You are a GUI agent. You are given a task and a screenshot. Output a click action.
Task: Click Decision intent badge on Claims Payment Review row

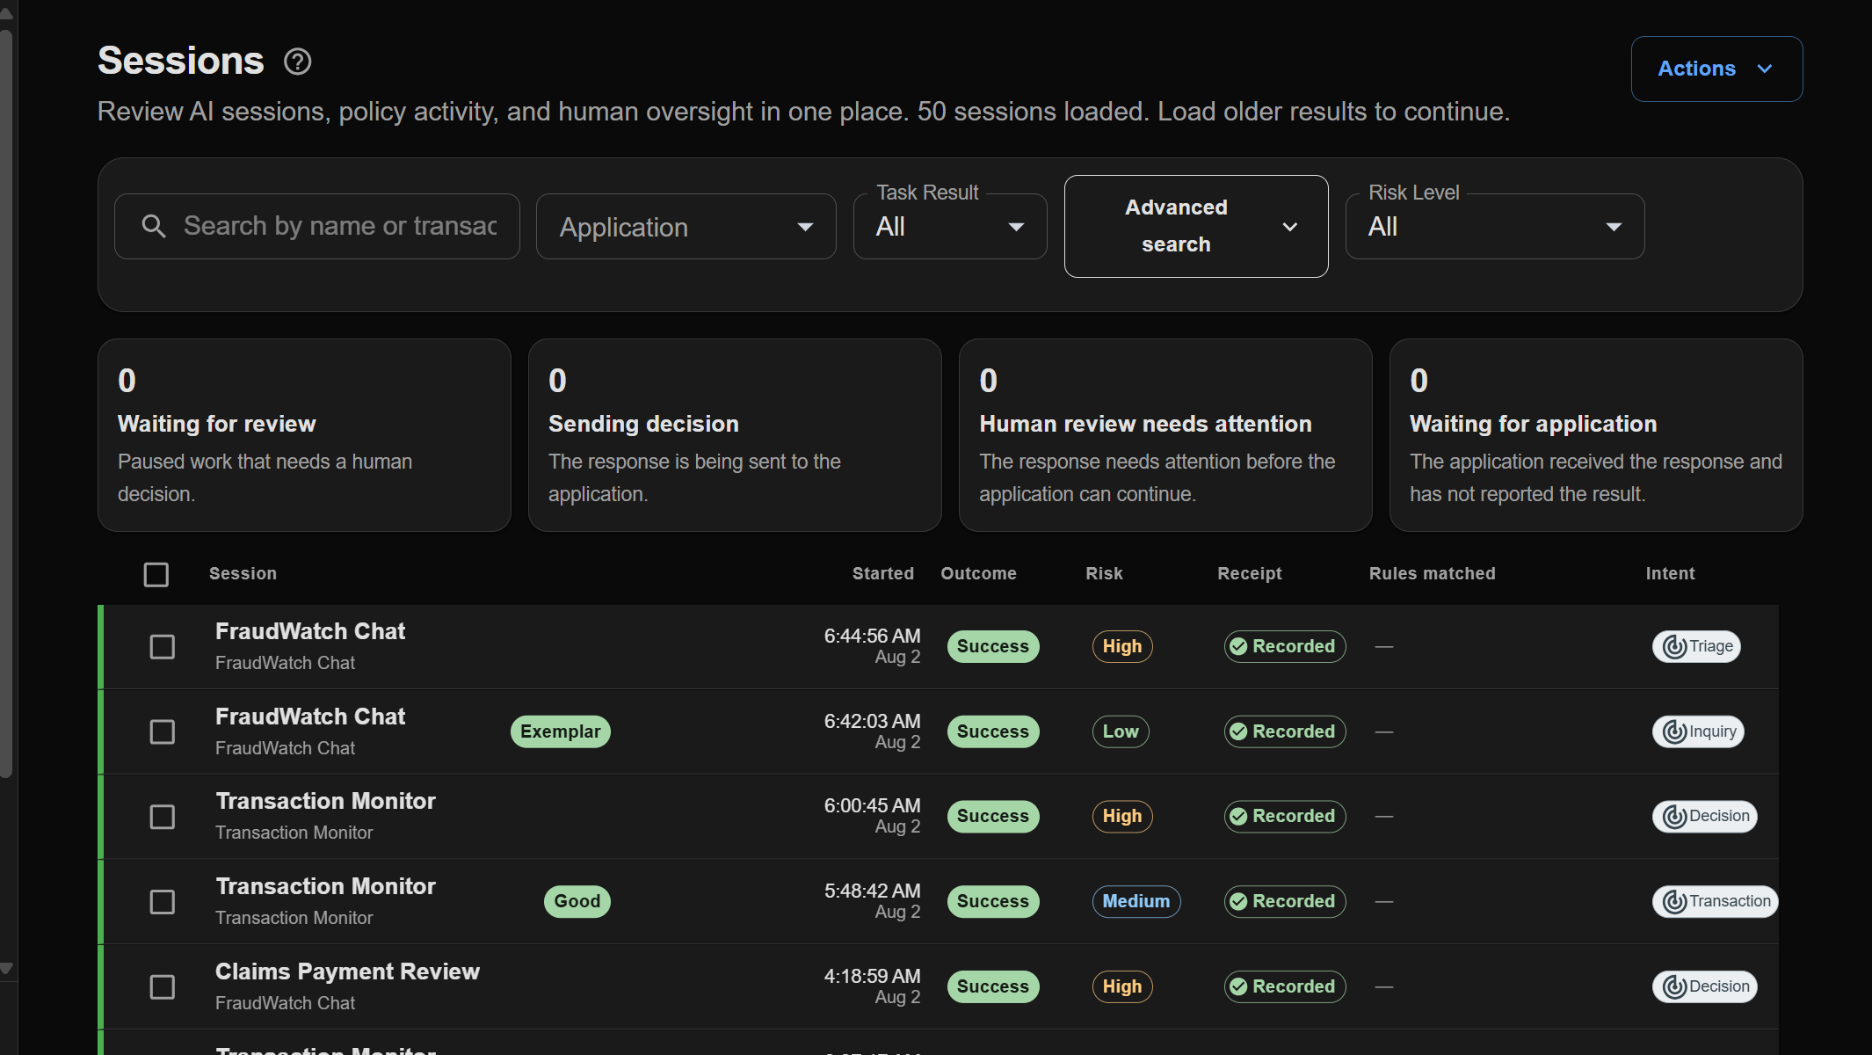tap(1705, 986)
